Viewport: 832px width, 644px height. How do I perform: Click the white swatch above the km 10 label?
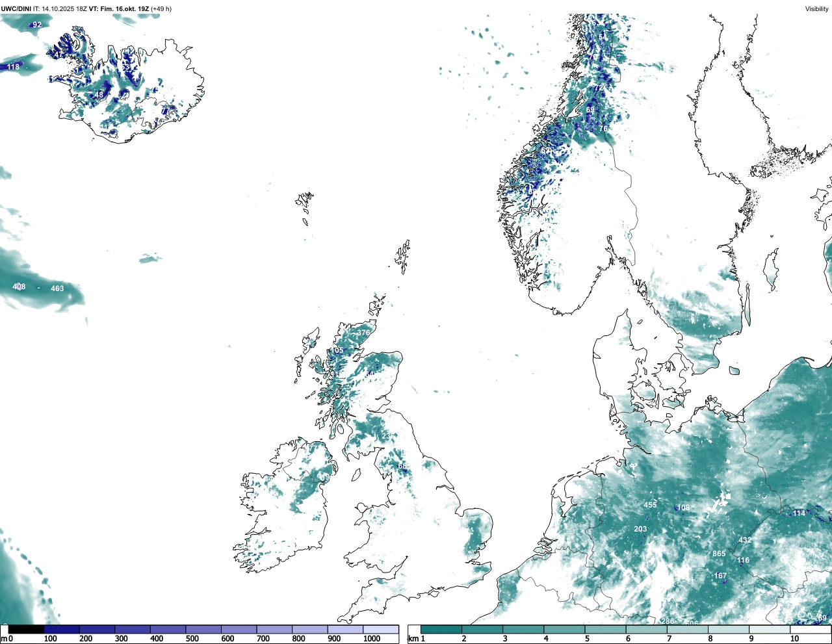tap(811, 629)
